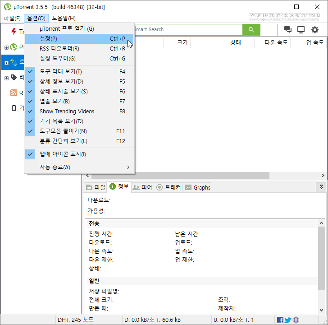The width and height of the screenshot is (328, 325).
Task: Toggle 상태 표시줄 보기(S) option
Action: pos(79,92)
